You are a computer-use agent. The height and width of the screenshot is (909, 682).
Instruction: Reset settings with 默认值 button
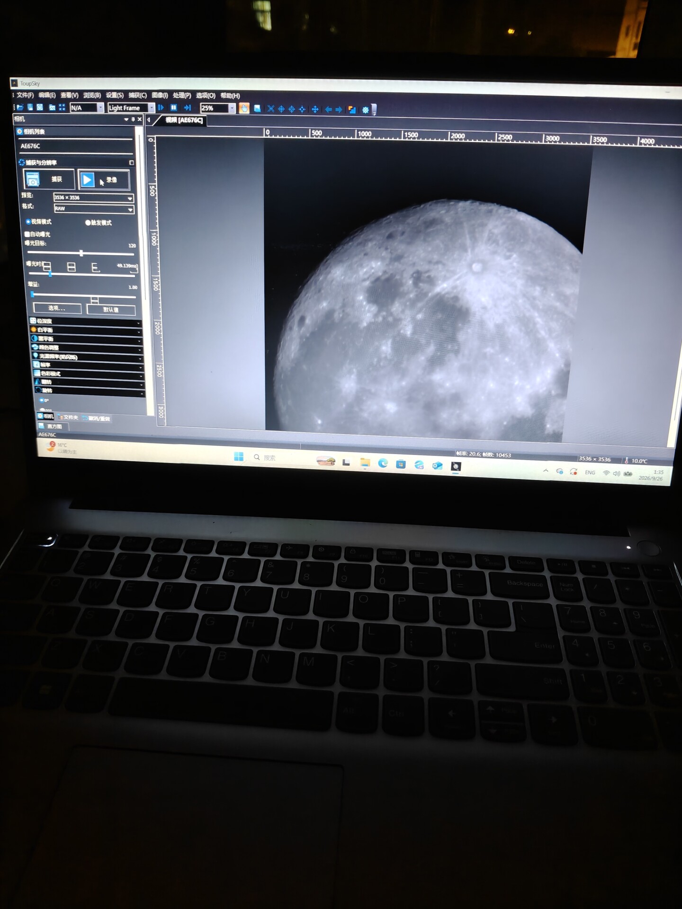(111, 310)
